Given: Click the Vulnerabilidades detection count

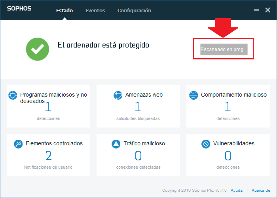Looking at the screenshot, I should (228, 156).
